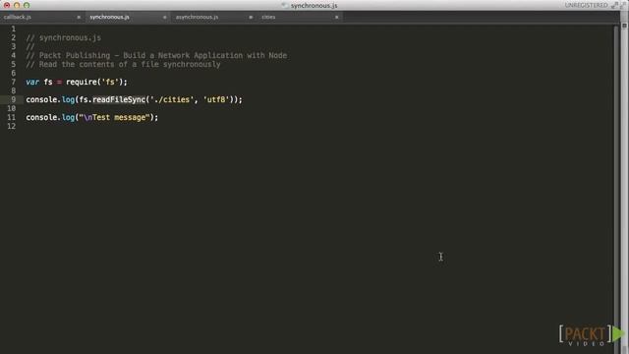Click 'console' on line 9
The height and width of the screenshot is (354, 629).
41,99
